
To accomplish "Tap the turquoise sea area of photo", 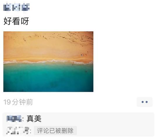I will click(x=48, y=78).
